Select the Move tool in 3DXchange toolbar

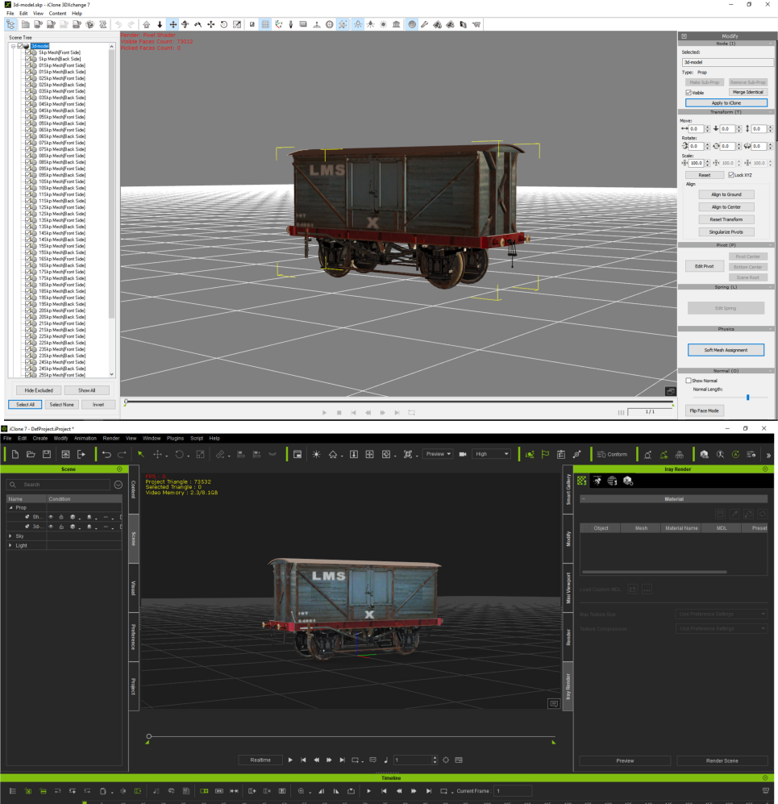point(173,24)
